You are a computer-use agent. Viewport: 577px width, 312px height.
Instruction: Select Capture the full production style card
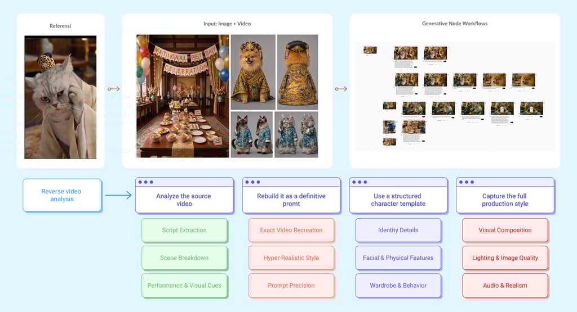click(505, 195)
